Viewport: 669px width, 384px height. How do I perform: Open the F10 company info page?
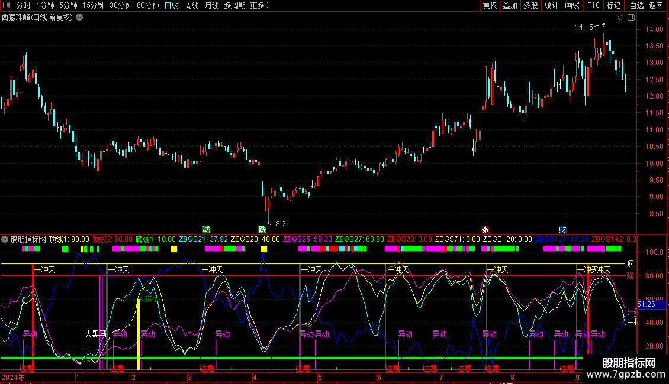(593, 5)
